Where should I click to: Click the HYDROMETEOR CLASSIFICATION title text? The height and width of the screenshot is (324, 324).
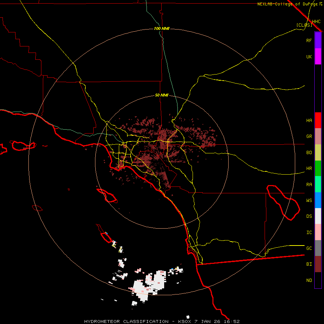tap(126, 321)
